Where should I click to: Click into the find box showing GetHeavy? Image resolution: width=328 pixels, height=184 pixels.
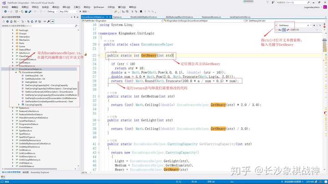point(292,25)
